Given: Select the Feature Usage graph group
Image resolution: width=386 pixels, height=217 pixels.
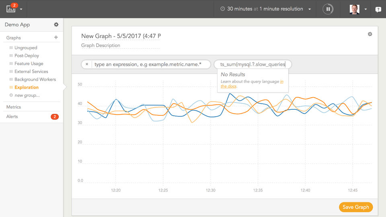Looking at the screenshot, I should pyautogui.click(x=29, y=63).
